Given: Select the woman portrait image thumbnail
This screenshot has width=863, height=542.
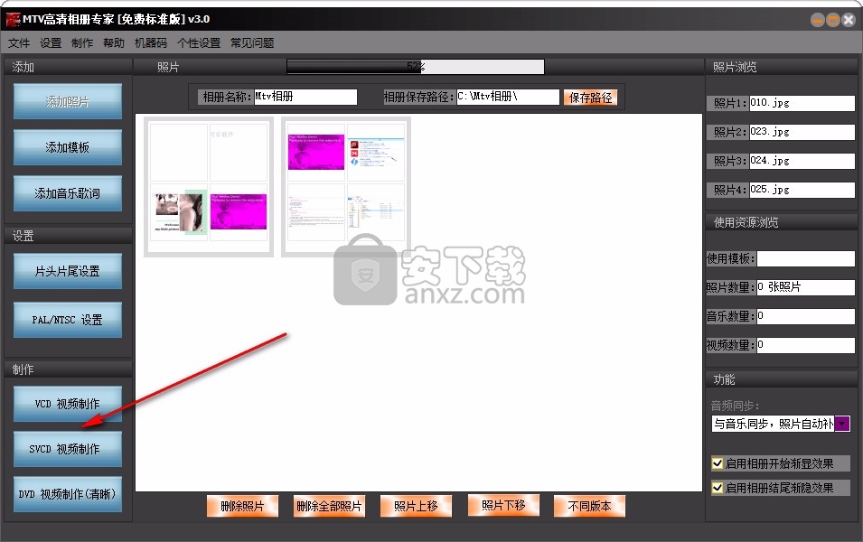Looking at the screenshot, I should (x=179, y=212).
